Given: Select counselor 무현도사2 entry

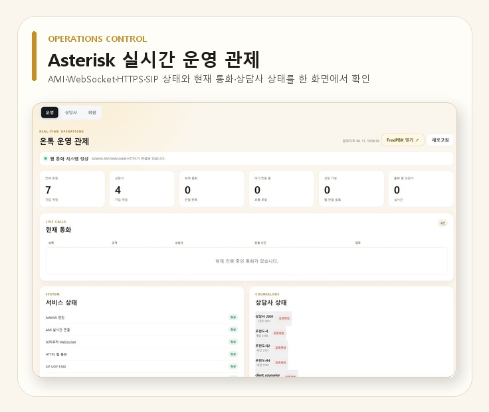Looking at the screenshot, I should click(x=272, y=348).
